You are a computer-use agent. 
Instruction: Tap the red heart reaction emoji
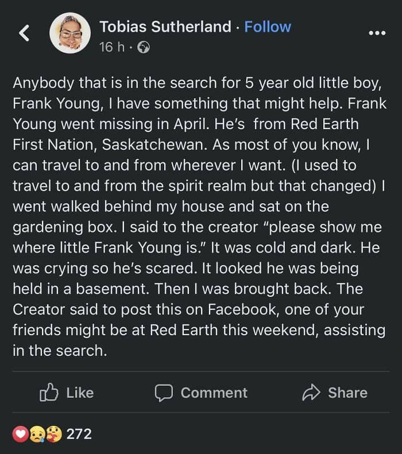click(21, 434)
